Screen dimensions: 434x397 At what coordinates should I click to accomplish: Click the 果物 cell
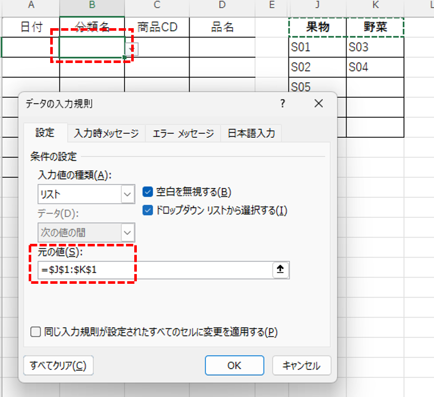pyautogui.click(x=318, y=27)
